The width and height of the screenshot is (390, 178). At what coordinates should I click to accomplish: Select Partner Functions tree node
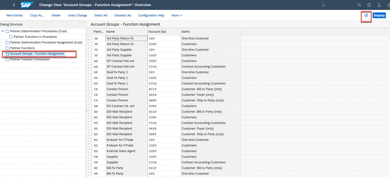point(22,48)
